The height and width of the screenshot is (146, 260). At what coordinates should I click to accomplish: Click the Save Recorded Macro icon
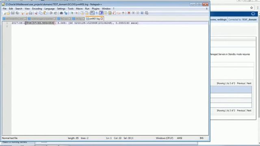click(x=147, y=13)
